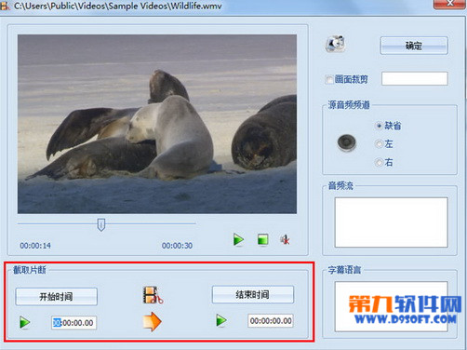
Task: Select the 右 audio channel radio button
Action: 379,162
